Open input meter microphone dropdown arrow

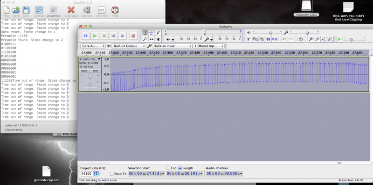(x=212, y=40)
